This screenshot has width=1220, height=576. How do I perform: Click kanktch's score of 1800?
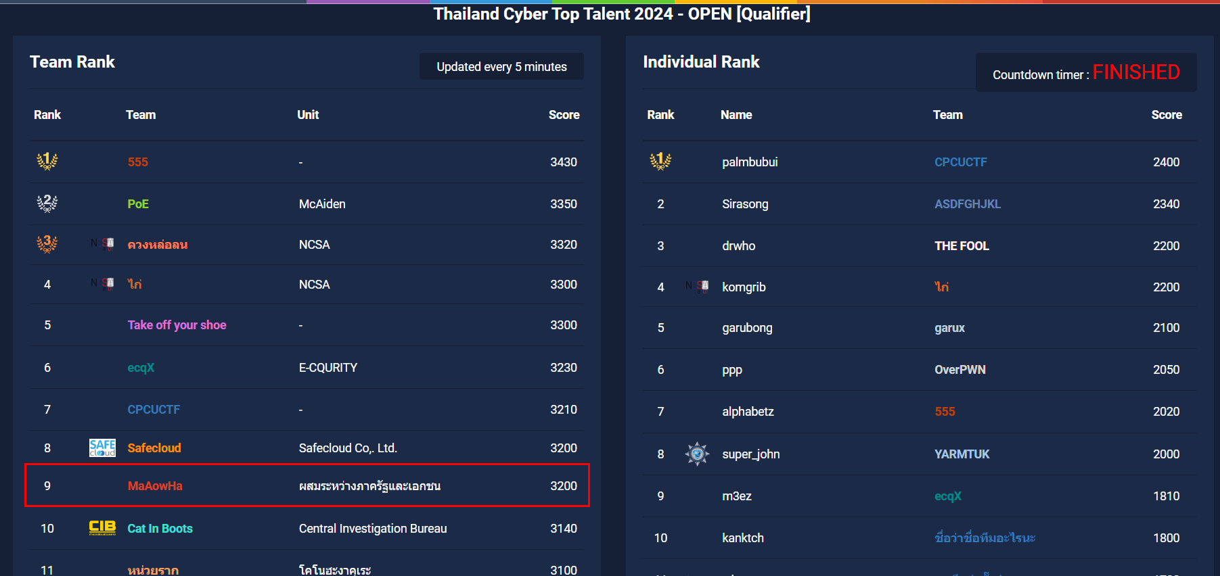[1167, 538]
